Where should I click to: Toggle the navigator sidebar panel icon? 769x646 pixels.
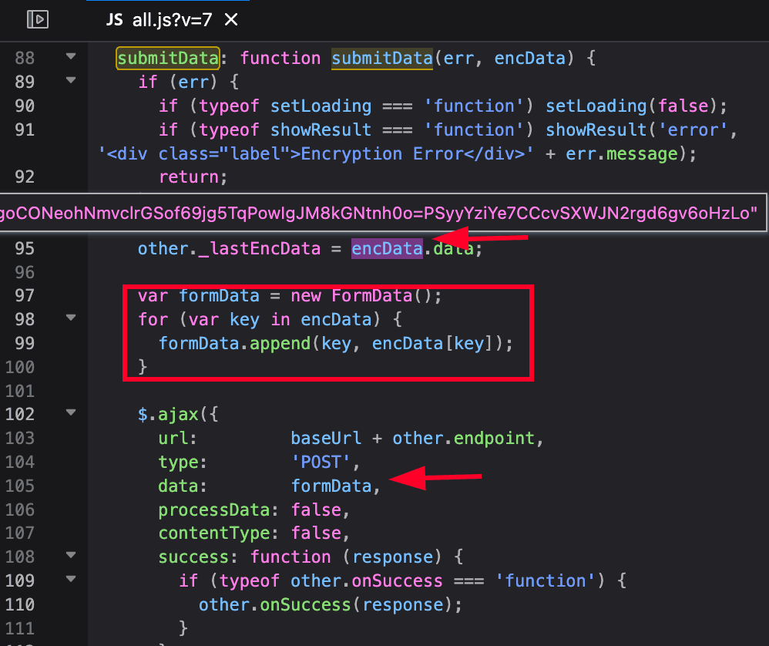point(38,20)
